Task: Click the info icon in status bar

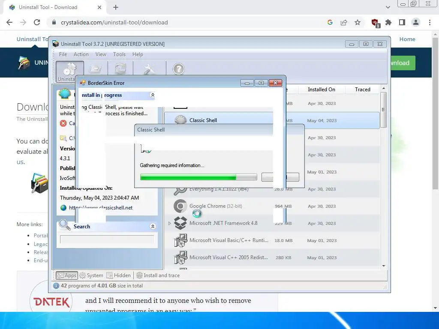Action: pyautogui.click(x=56, y=286)
